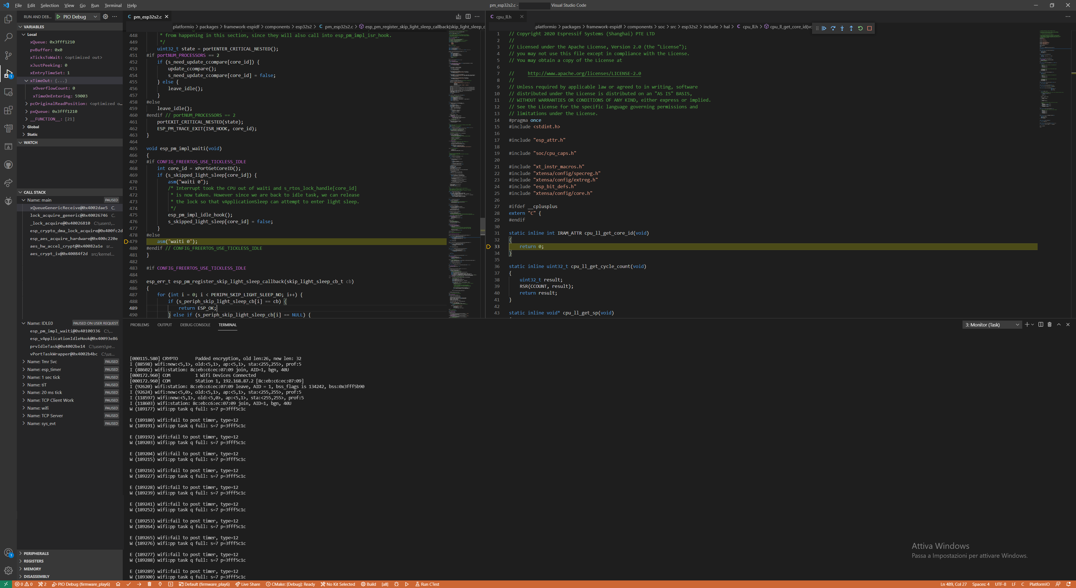
Task: Select the lock_acquire_generic call stack frame
Action: point(70,215)
